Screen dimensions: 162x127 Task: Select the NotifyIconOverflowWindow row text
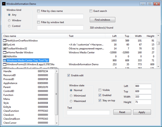click(22, 41)
